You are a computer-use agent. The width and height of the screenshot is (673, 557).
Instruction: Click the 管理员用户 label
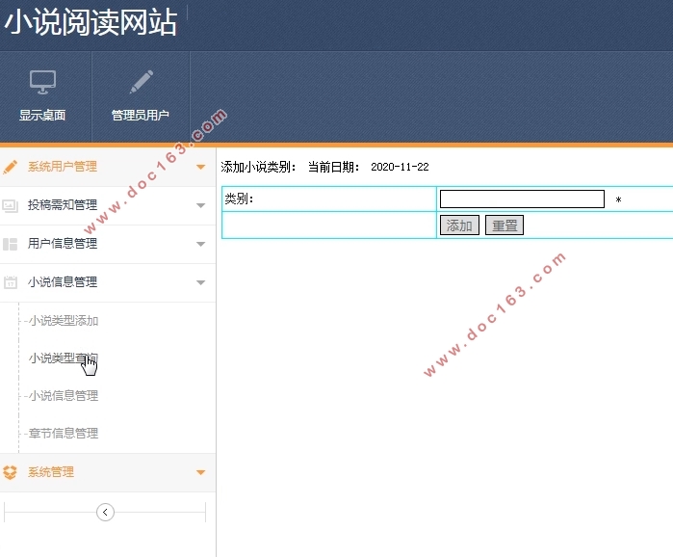tap(141, 115)
